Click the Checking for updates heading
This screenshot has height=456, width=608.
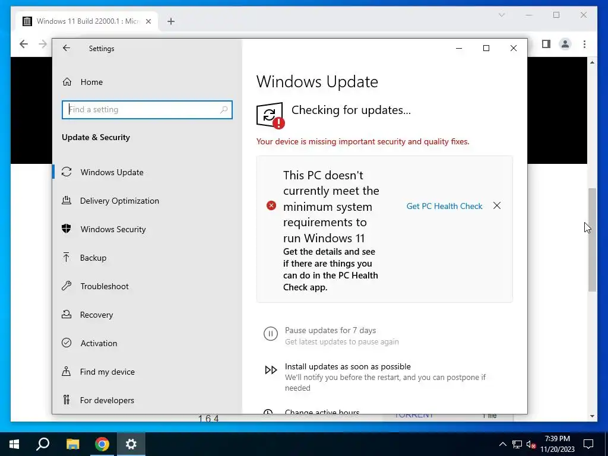[x=351, y=110]
